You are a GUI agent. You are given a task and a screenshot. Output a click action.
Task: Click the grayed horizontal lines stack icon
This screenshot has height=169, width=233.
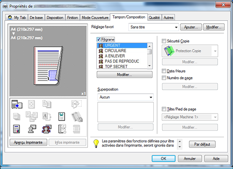(76, 129)
